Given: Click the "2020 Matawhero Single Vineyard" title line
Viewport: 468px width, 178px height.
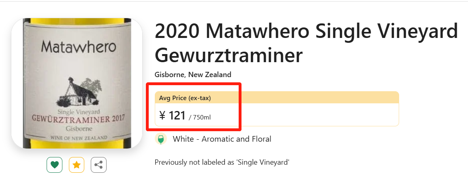Looking at the screenshot, I should (306, 31).
